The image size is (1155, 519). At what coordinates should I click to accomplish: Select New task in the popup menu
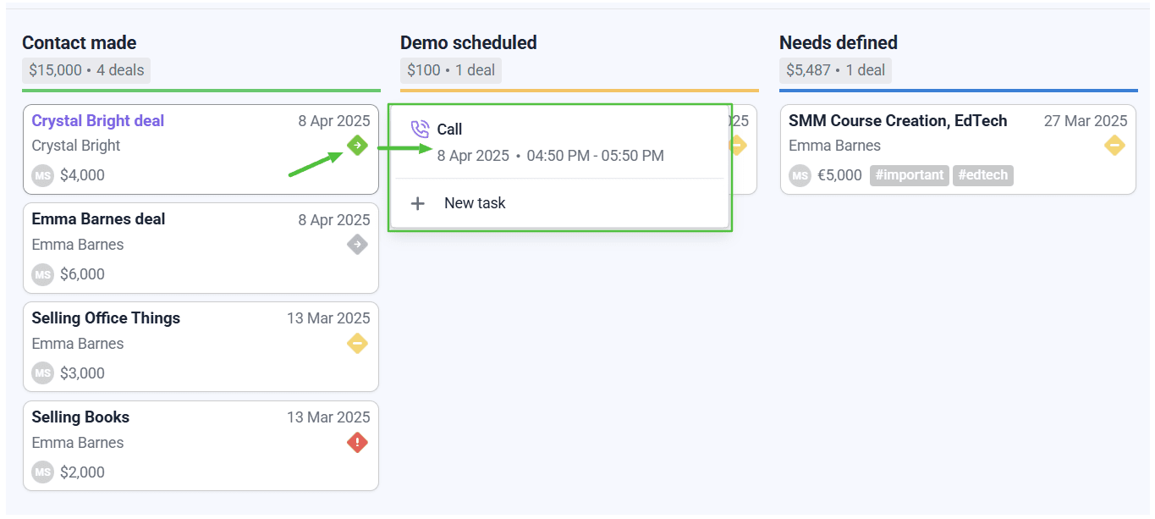tap(475, 203)
